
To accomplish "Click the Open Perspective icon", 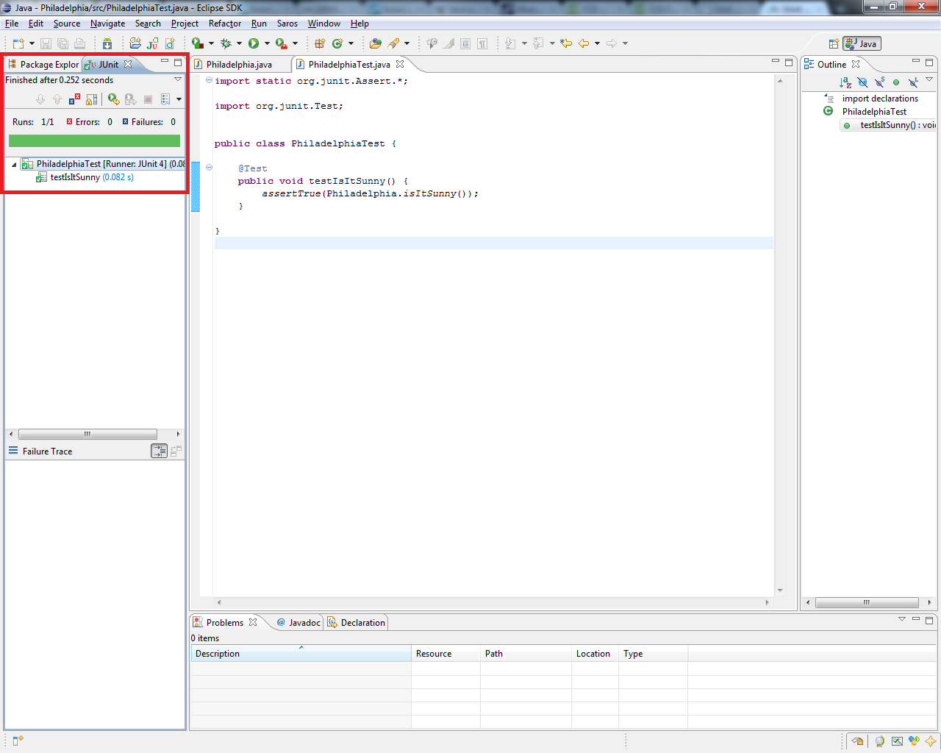I will [833, 44].
